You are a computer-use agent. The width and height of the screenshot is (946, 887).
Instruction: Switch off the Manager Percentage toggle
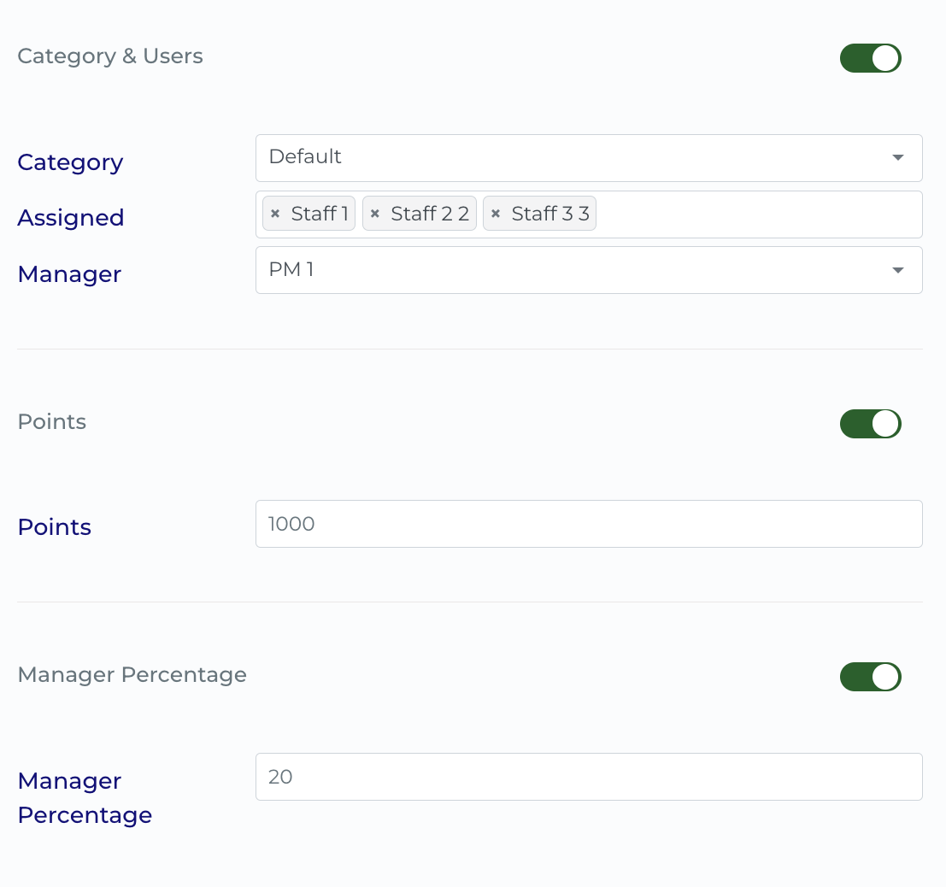click(870, 677)
